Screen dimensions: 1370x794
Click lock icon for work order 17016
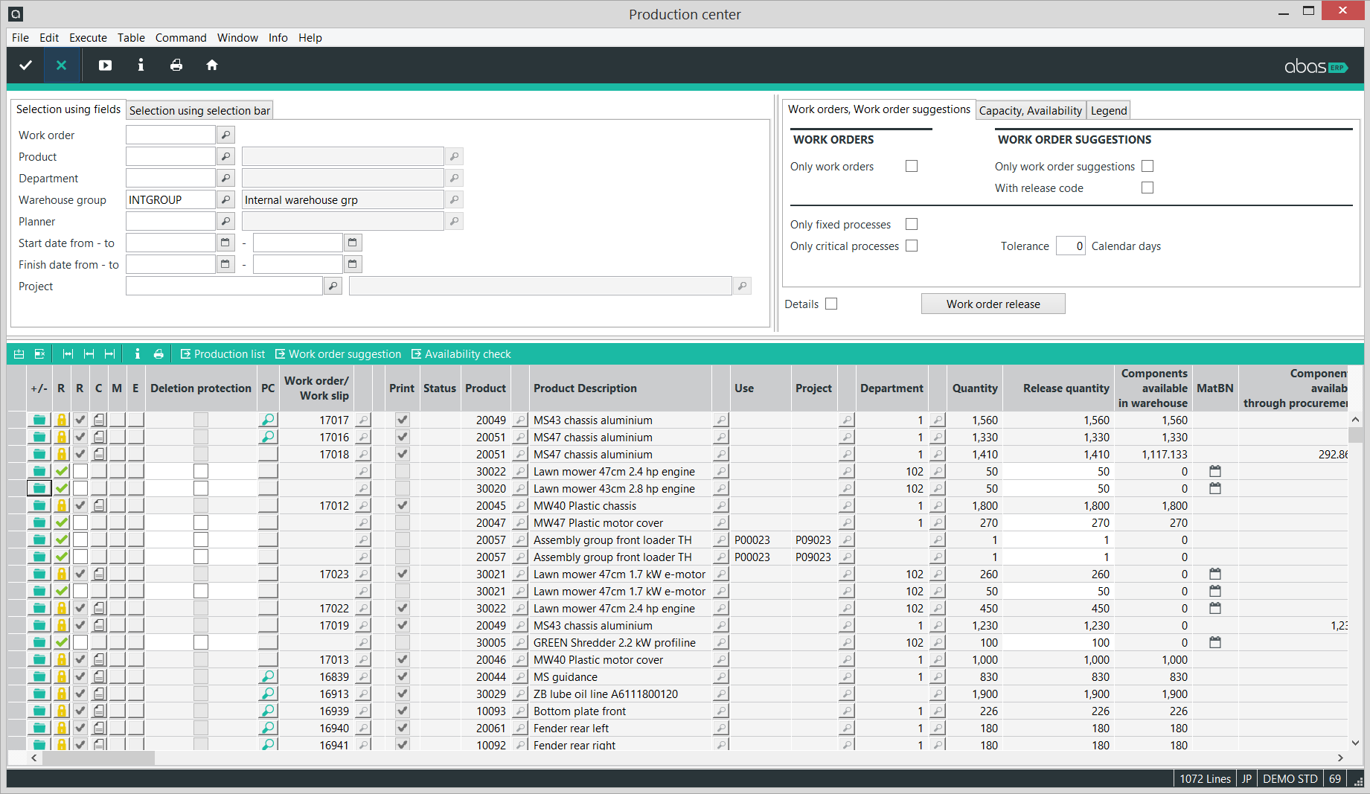pos(62,437)
